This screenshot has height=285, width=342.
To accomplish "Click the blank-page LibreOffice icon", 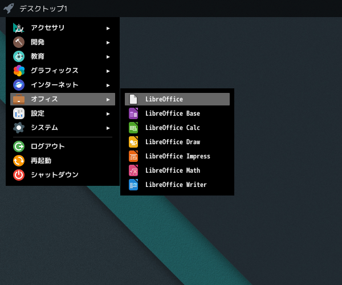I will (x=133, y=99).
